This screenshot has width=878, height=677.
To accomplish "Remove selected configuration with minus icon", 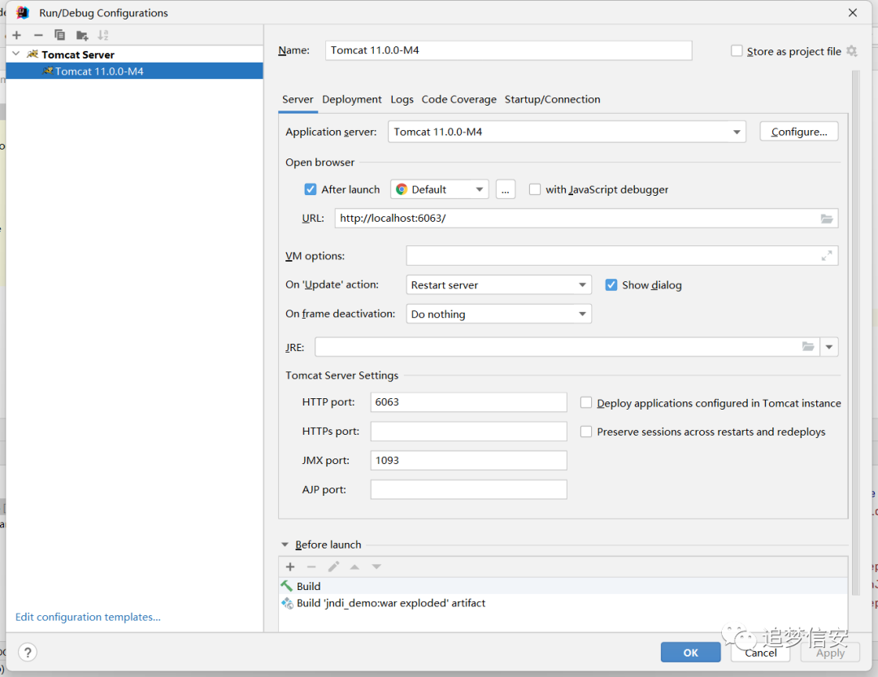I will (x=38, y=35).
